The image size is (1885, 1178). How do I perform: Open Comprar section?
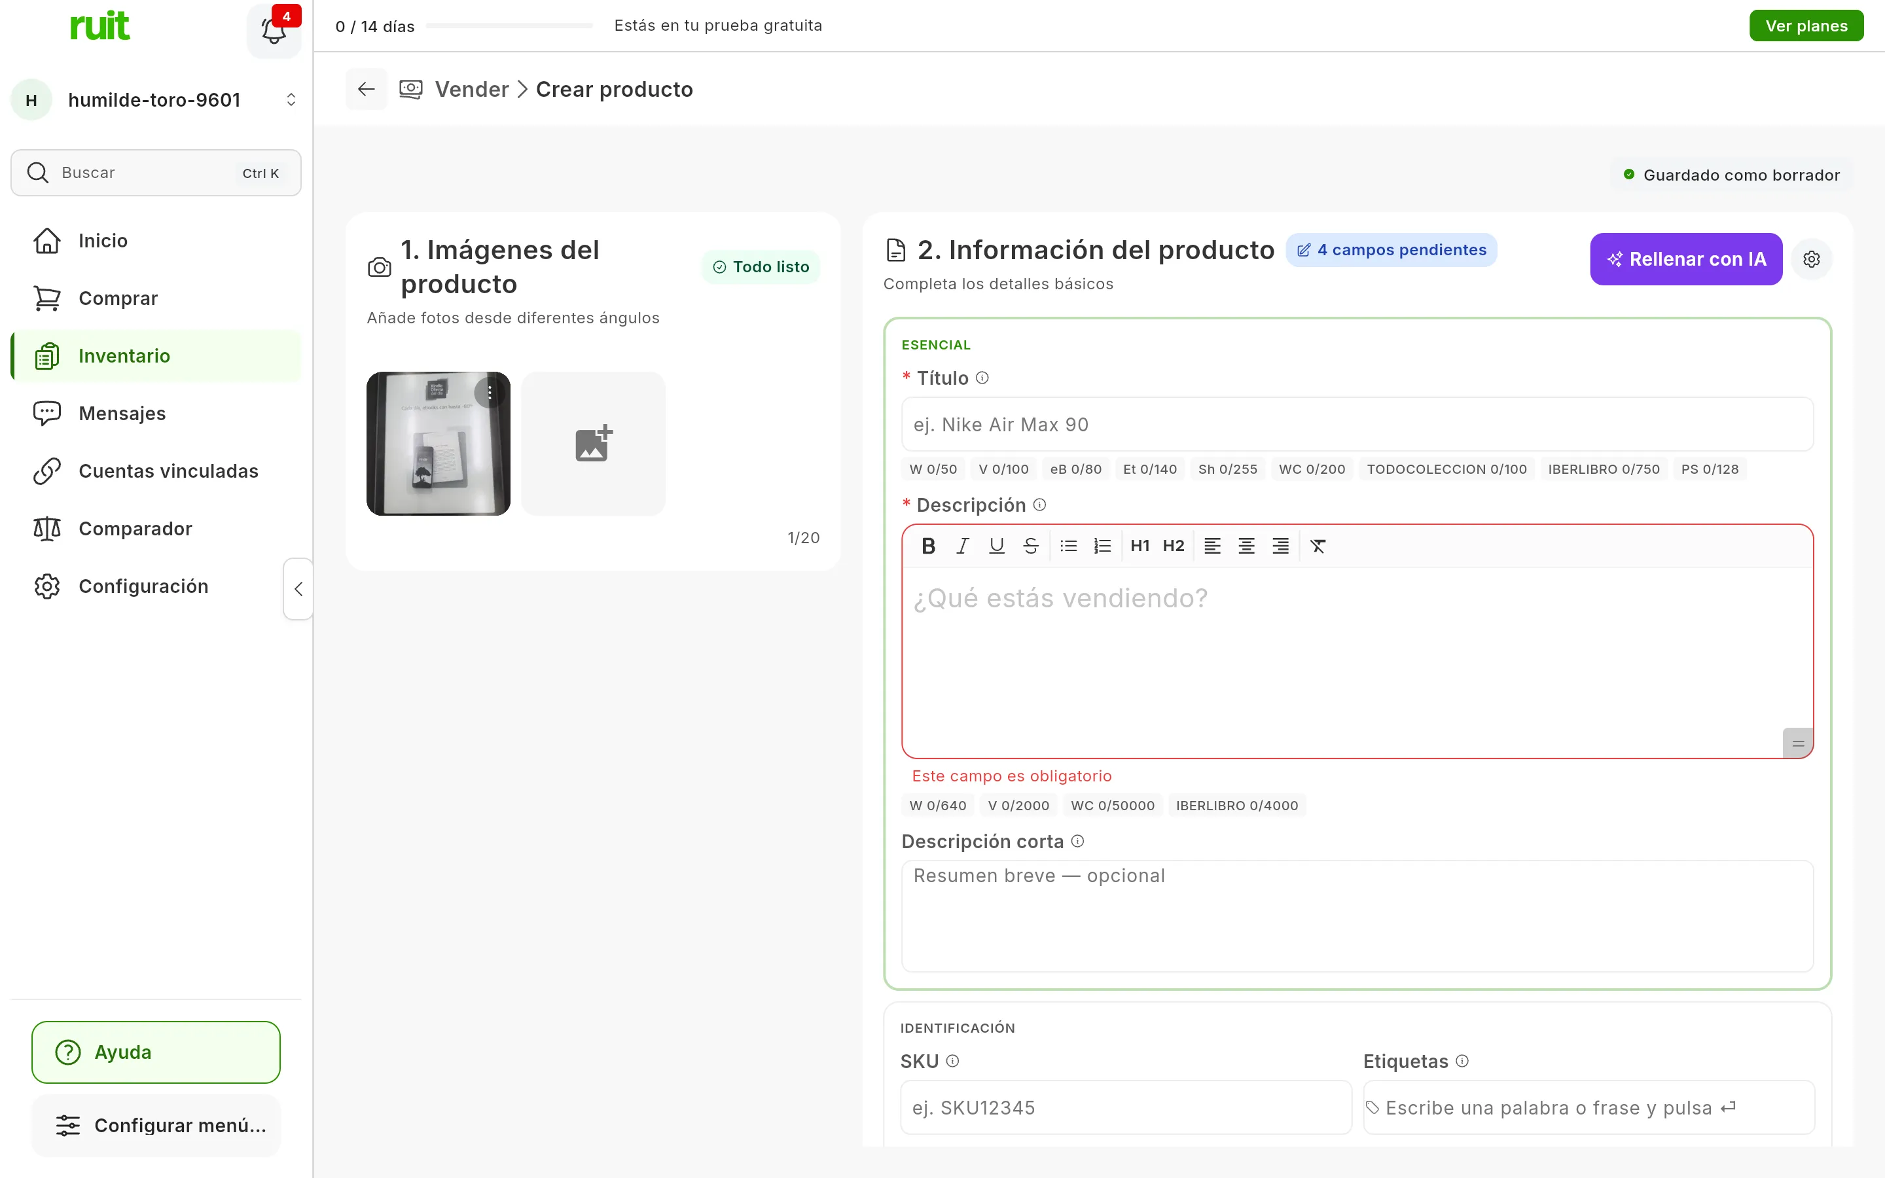(x=156, y=298)
